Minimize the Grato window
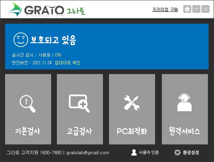214x162 pixels. (196, 9)
